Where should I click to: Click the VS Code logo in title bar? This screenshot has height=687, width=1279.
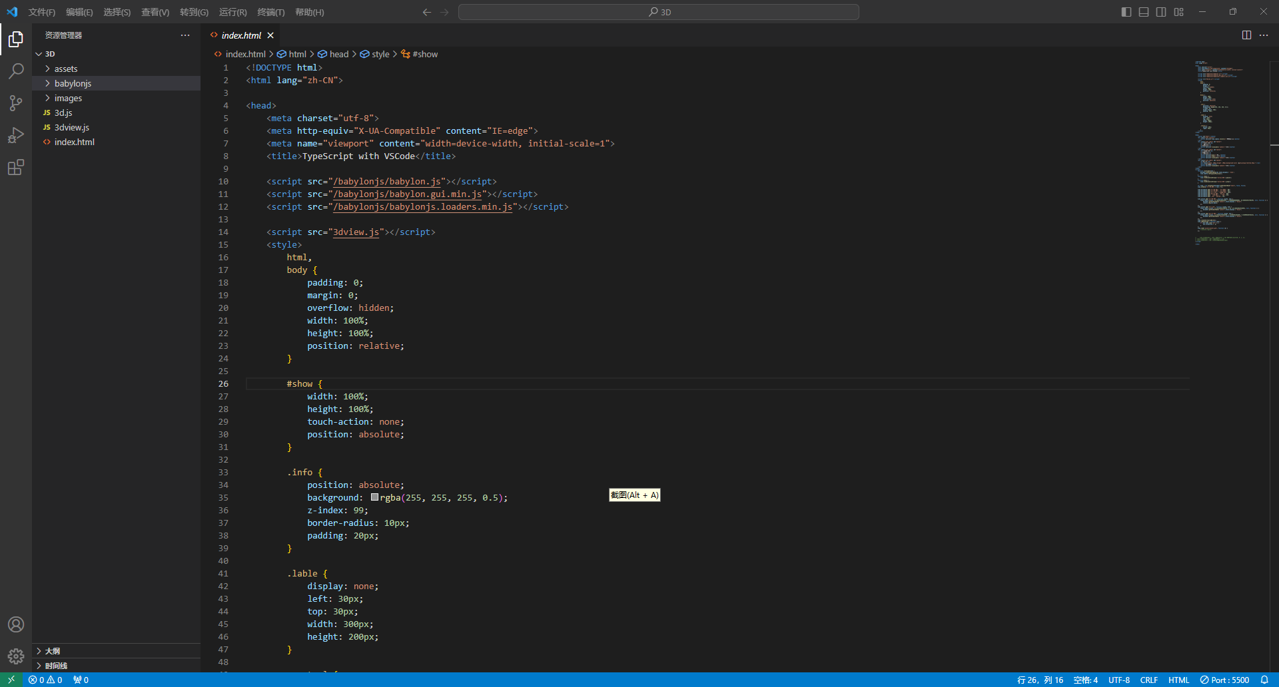coord(12,12)
